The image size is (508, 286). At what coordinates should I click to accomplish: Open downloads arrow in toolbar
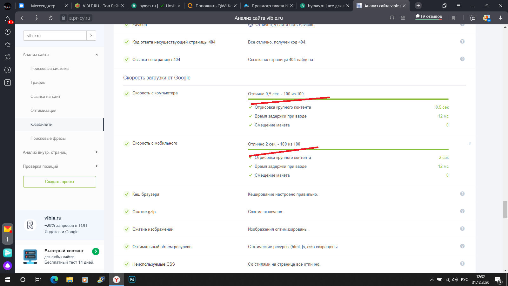click(500, 18)
